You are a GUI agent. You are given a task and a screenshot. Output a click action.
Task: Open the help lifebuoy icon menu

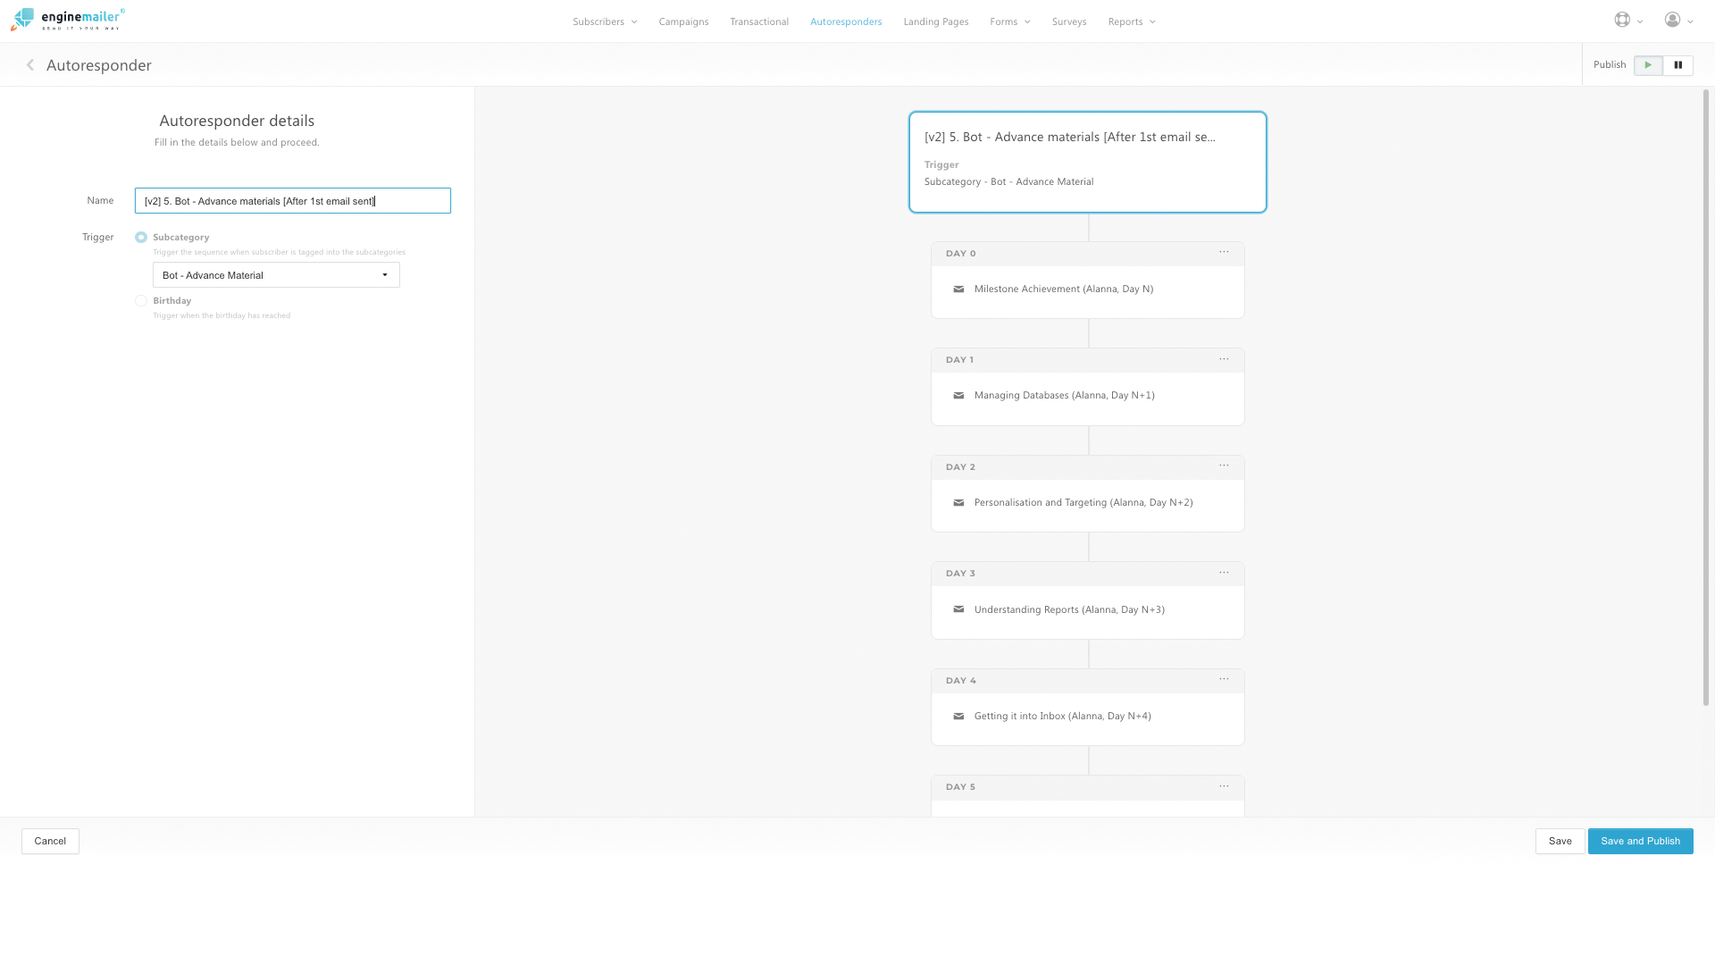[1622, 20]
